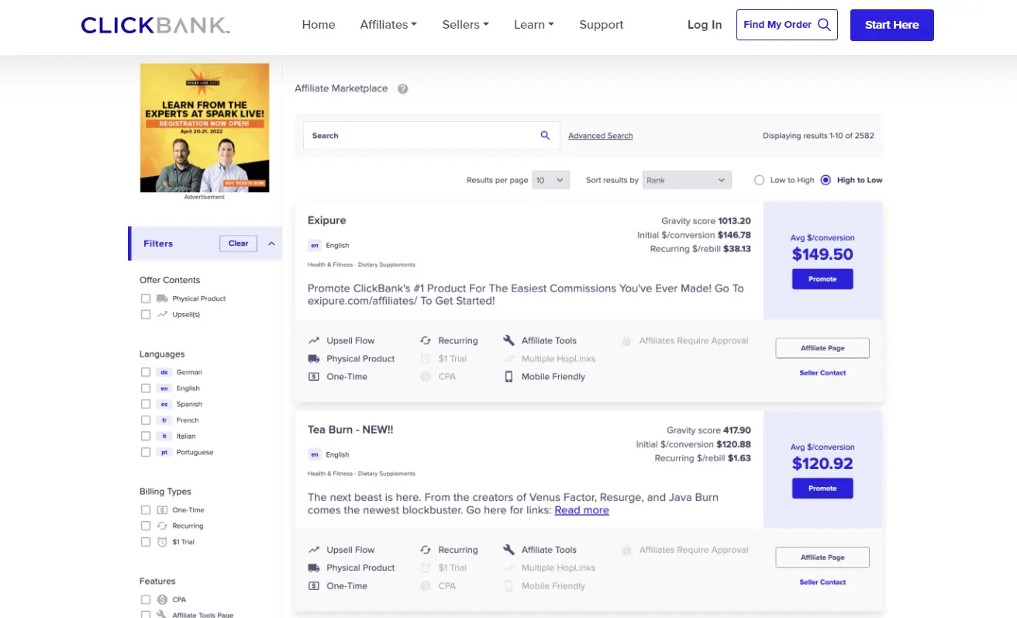Click Seller Contact for Tea Burn

(822, 582)
